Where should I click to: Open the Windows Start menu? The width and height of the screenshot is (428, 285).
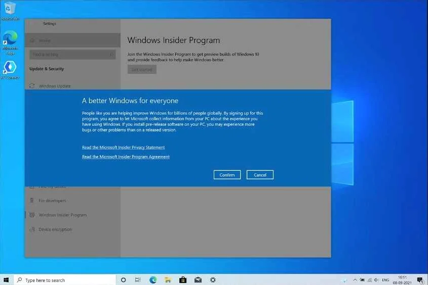click(x=6, y=280)
